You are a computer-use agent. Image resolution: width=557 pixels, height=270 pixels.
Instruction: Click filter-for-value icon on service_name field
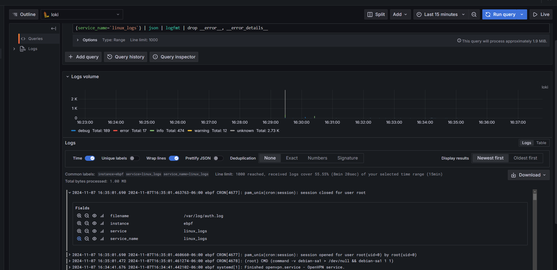point(79,238)
